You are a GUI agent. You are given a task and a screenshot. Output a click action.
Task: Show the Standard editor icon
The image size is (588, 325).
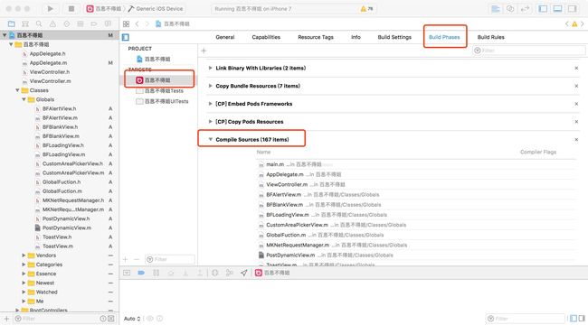pyautogui.click(x=496, y=9)
